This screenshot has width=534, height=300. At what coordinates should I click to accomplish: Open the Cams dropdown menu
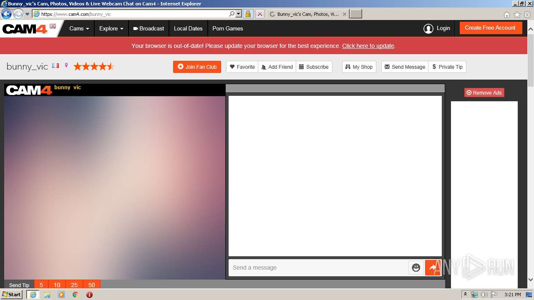point(79,29)
